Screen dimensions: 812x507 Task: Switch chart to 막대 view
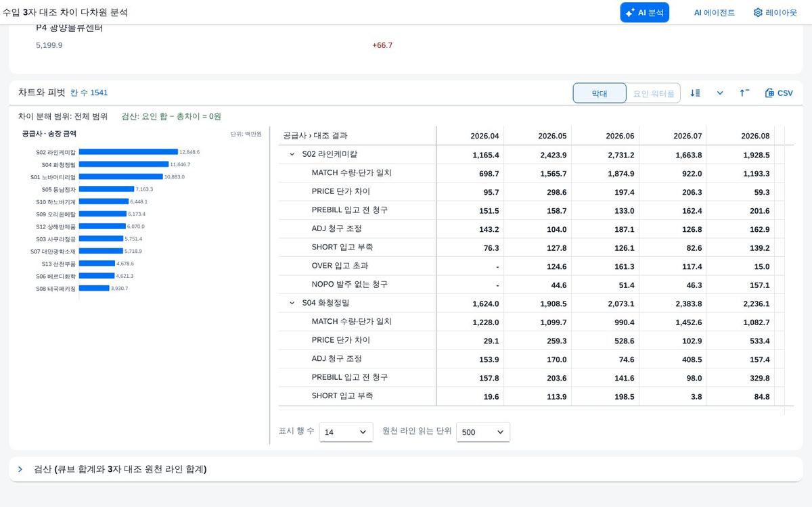(600, 93)
